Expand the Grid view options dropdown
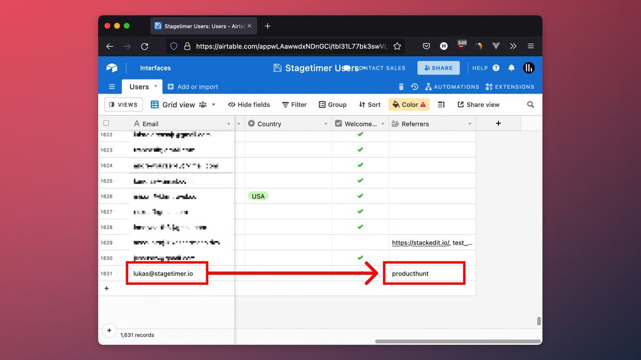Image resolution: width=641 pixels, height=360 pixels. 214,105
